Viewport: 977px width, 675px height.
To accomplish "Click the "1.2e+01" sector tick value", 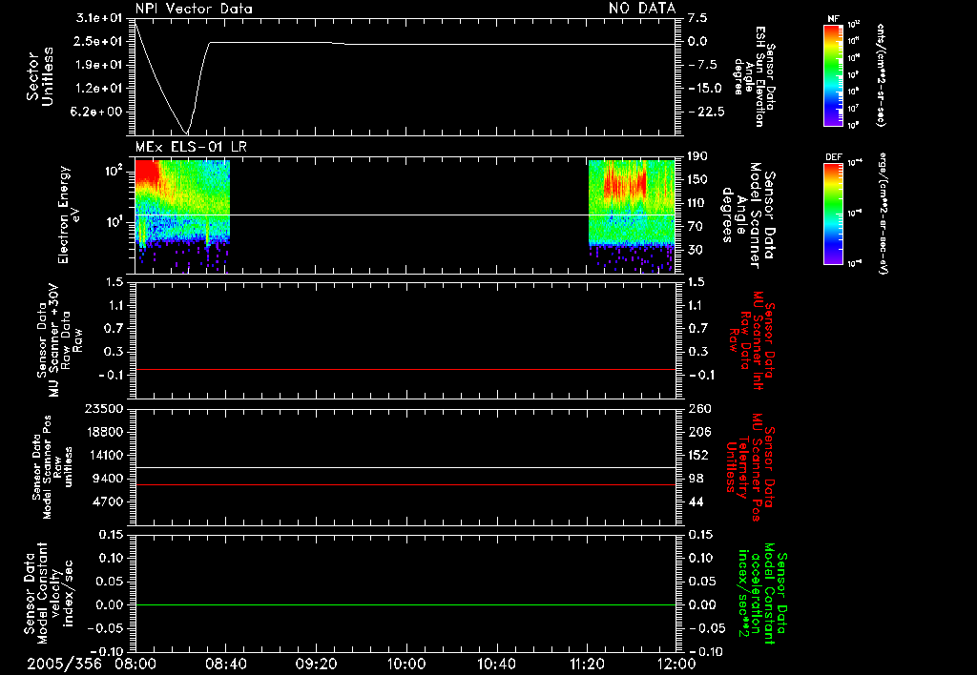I will tap(99, 89).
